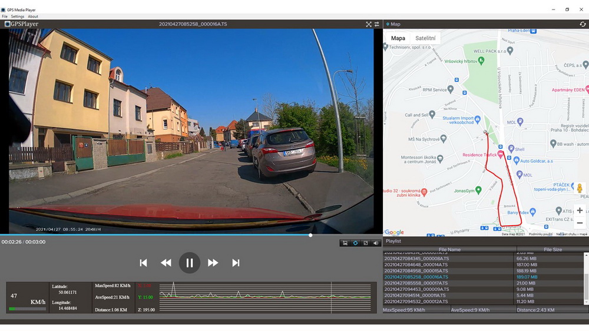Select file 20210427085558_000017A.TS

[416, 283]
